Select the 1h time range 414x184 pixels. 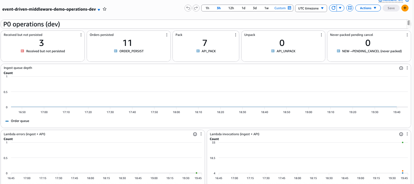click(207, 8)
